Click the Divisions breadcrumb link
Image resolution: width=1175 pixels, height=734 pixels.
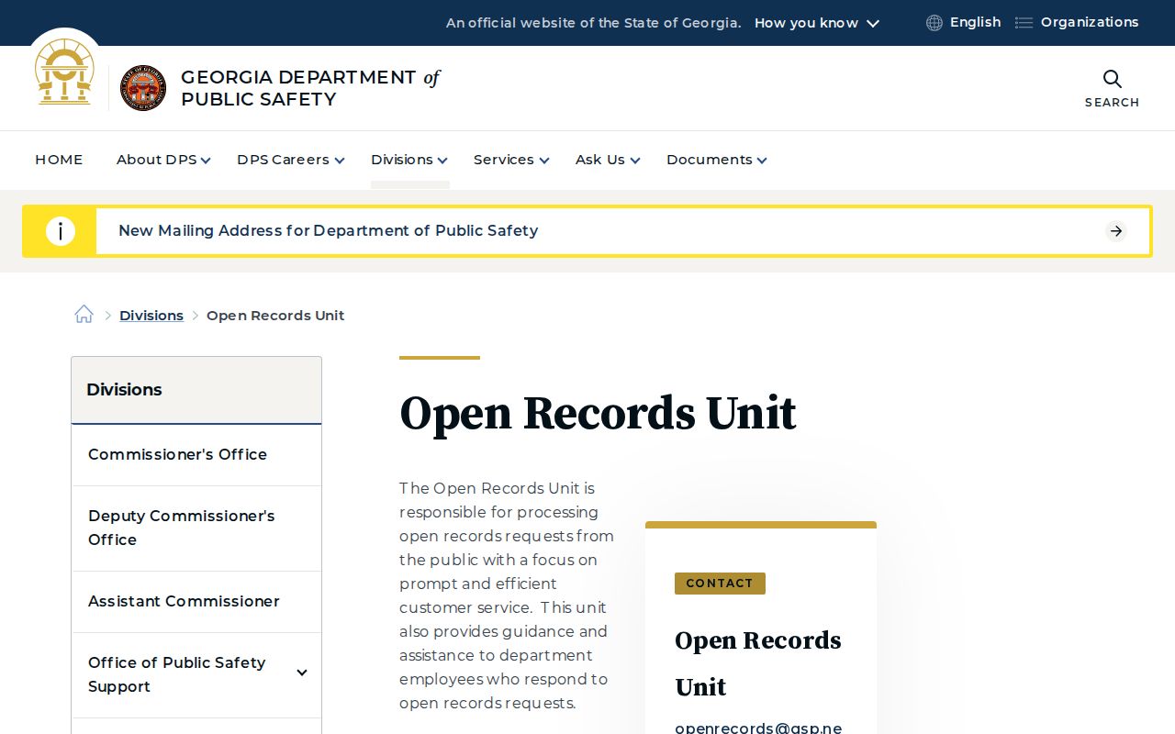[x=151, y=316]
